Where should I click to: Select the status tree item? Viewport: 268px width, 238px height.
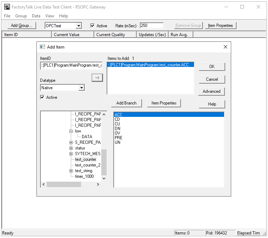80,148
